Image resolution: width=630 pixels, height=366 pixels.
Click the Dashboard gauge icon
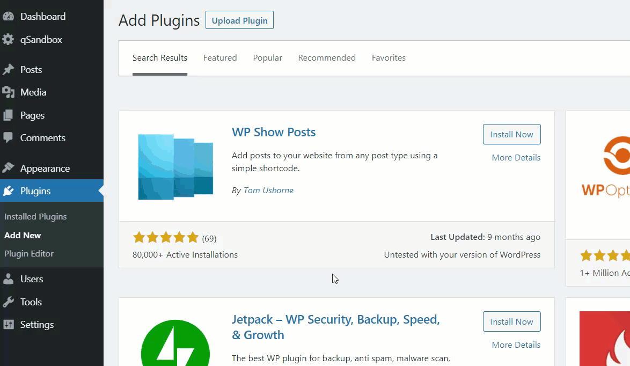point(8,17)
